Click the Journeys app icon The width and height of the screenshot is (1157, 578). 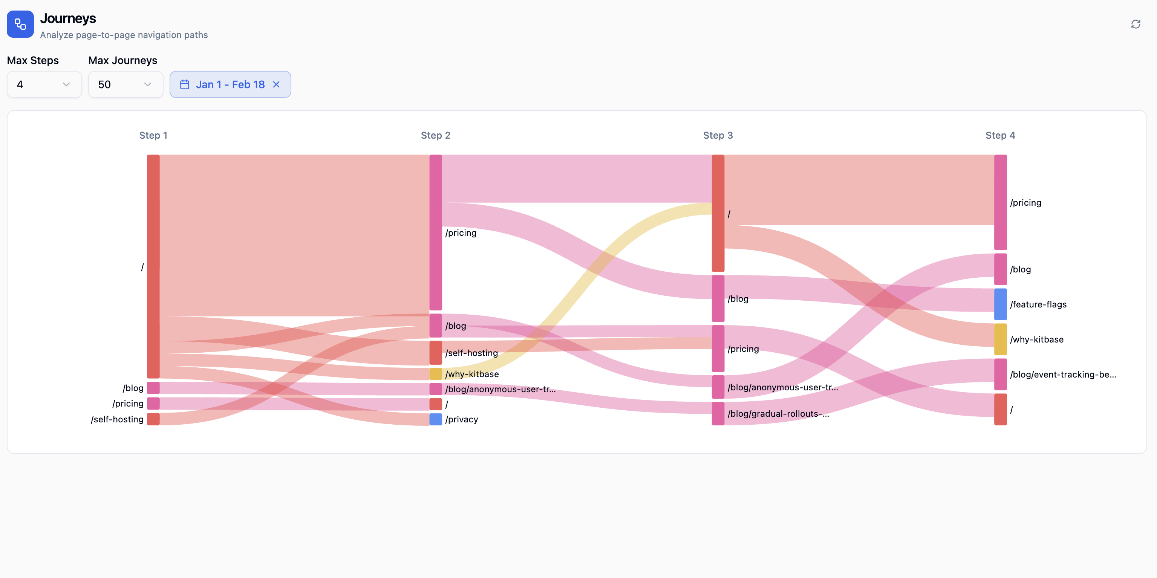[20, 24]
